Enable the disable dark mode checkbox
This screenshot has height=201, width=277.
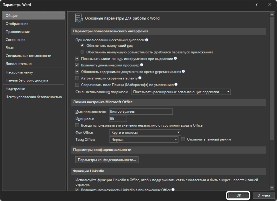pos(183,139)
